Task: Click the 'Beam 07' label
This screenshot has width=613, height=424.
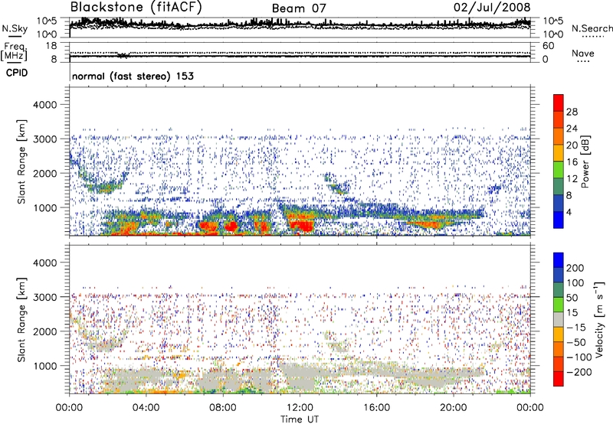Action: click(x=299, y=8)
